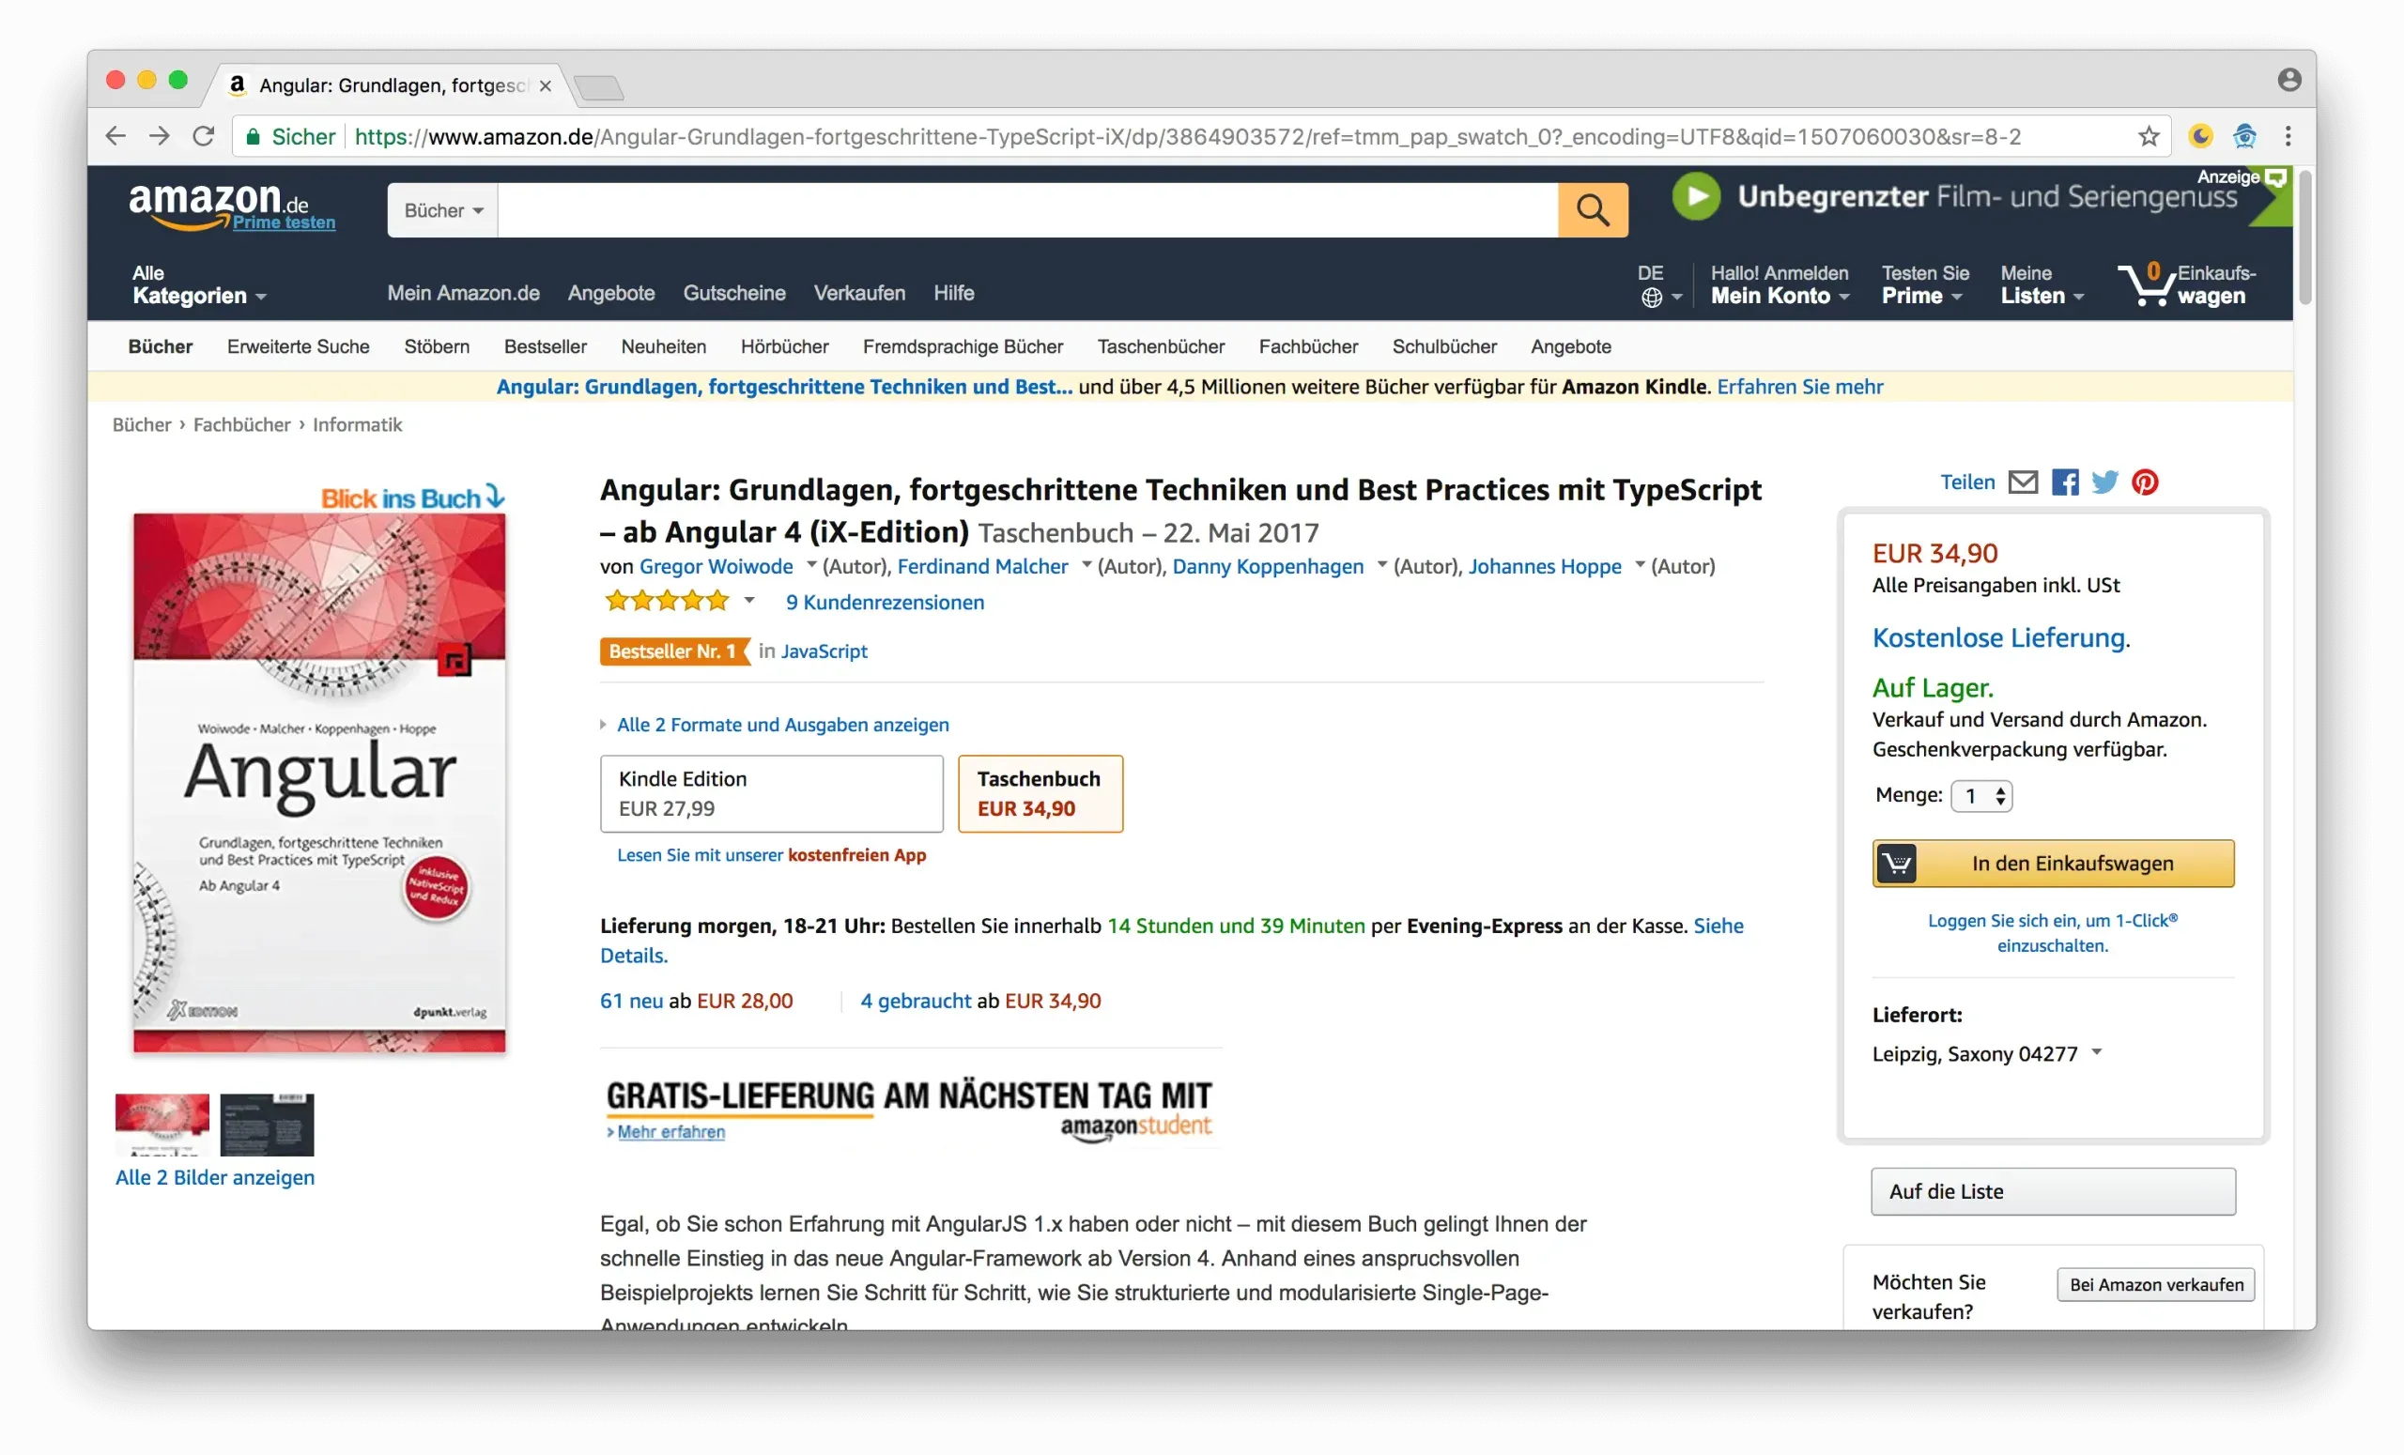Expand the Johannes Hoppe author dropdown arrow
2404x1455 pixels.
coord(1639,563)
